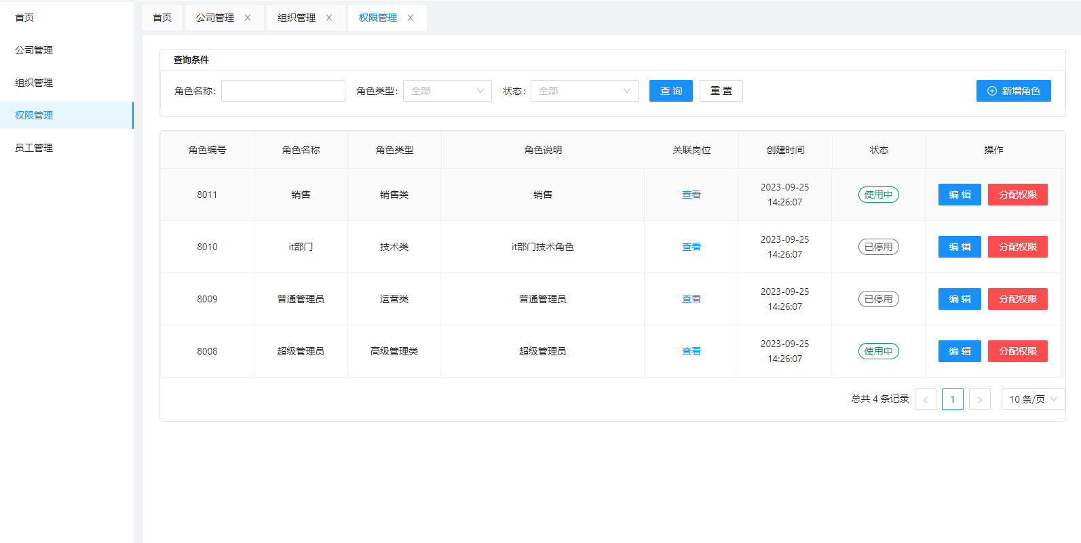
Task: Select page number 1
Action: [x=953, y=399]
